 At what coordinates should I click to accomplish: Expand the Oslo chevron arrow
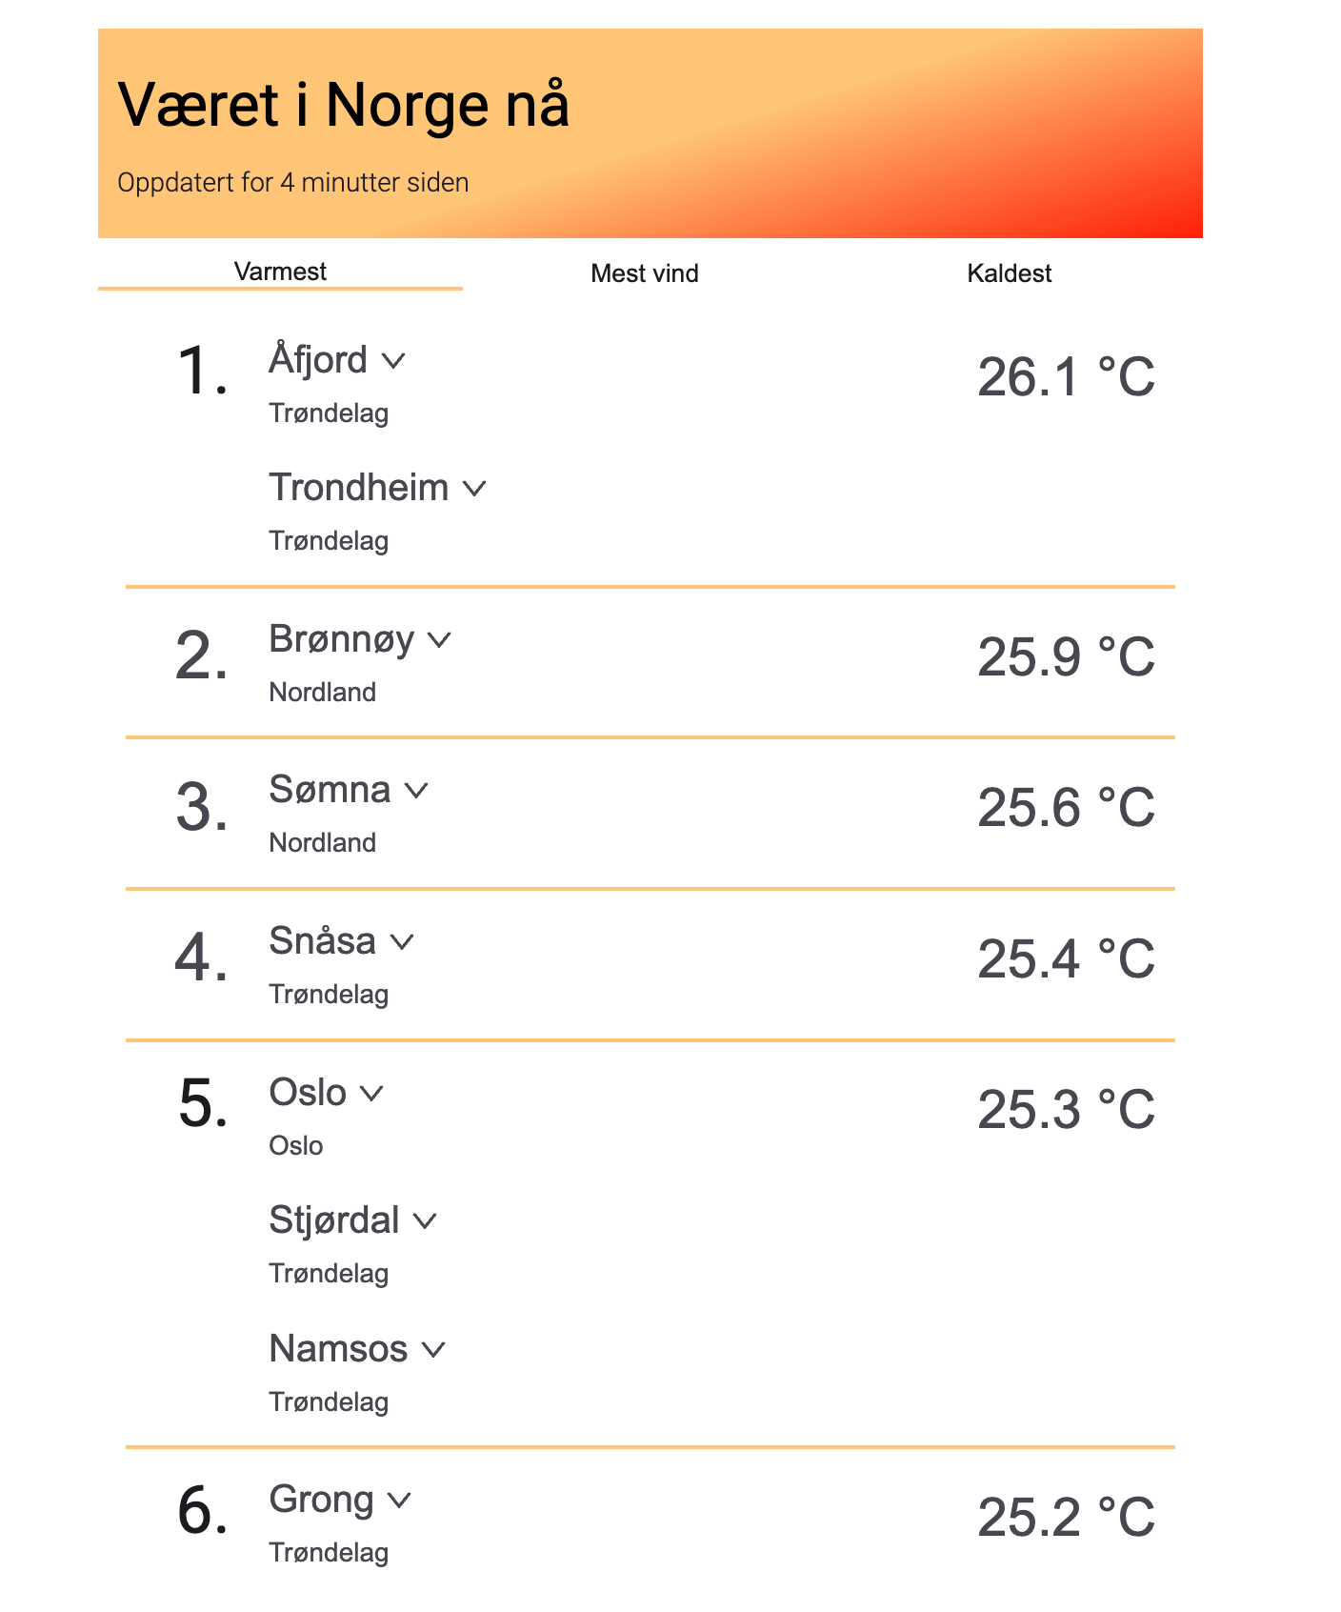(x=371, y=1094)
